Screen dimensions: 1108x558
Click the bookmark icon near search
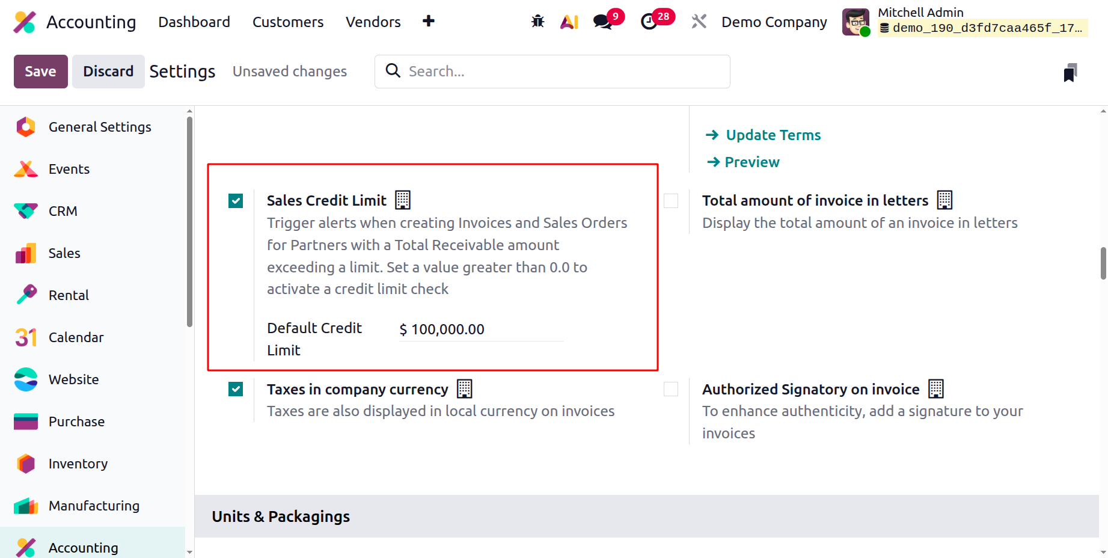pyautogui.click(x=1070, y=72)
